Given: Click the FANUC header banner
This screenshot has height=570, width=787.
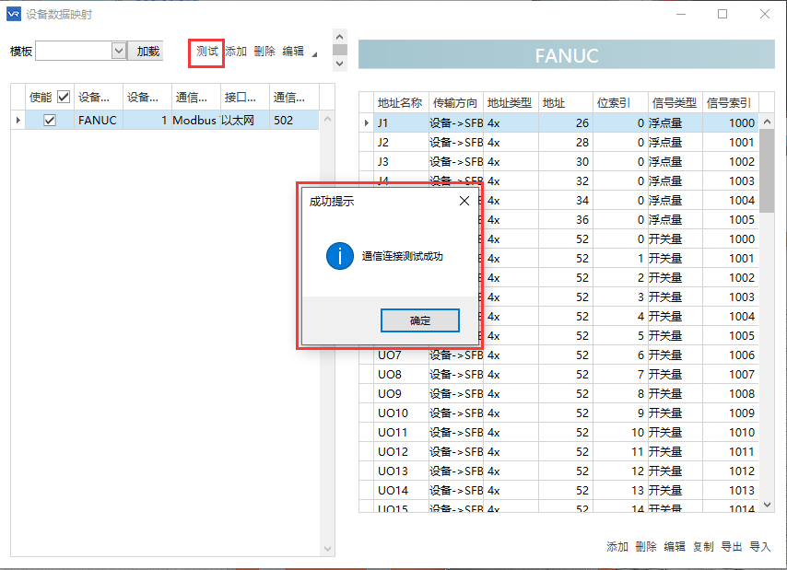Looking at the screenshot, I should click(x=567, y=54).
